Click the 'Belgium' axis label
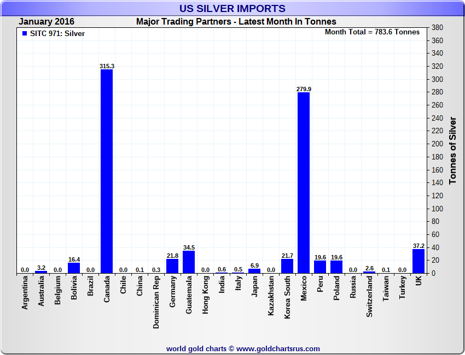This screenshot has height=355, width=465. tap(57, 290)
